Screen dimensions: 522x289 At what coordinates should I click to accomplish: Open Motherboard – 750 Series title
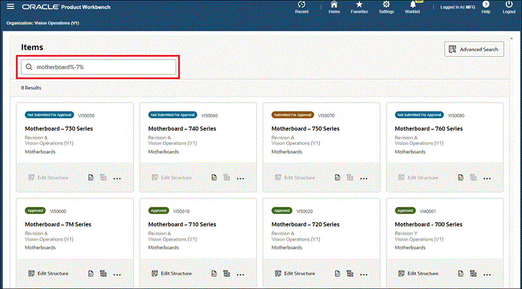click(305, 129)
